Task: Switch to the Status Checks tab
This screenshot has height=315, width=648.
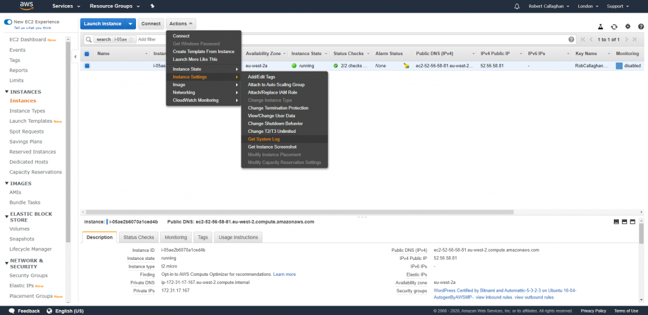Action: (139, 237)
